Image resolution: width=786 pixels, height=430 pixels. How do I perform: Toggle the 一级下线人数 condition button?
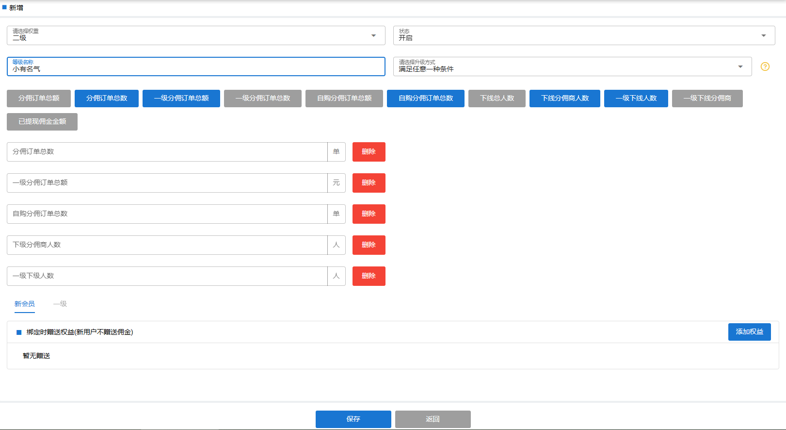[x=636, y=99]
